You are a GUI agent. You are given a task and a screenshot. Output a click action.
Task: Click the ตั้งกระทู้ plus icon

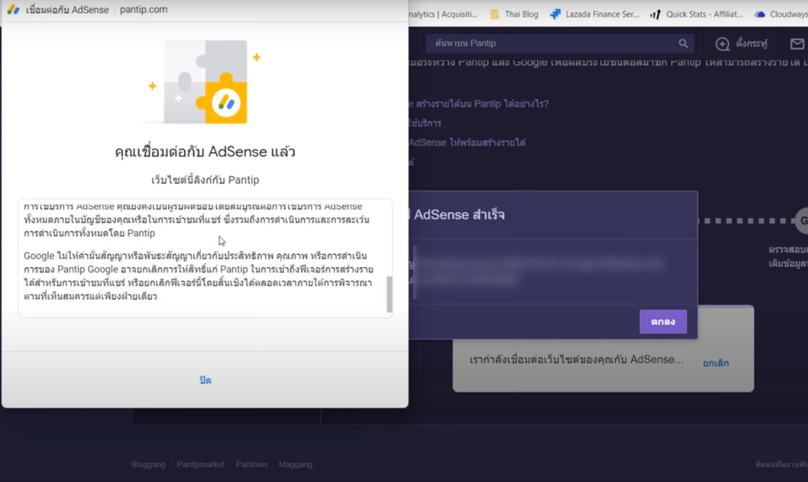pos(723,44)
